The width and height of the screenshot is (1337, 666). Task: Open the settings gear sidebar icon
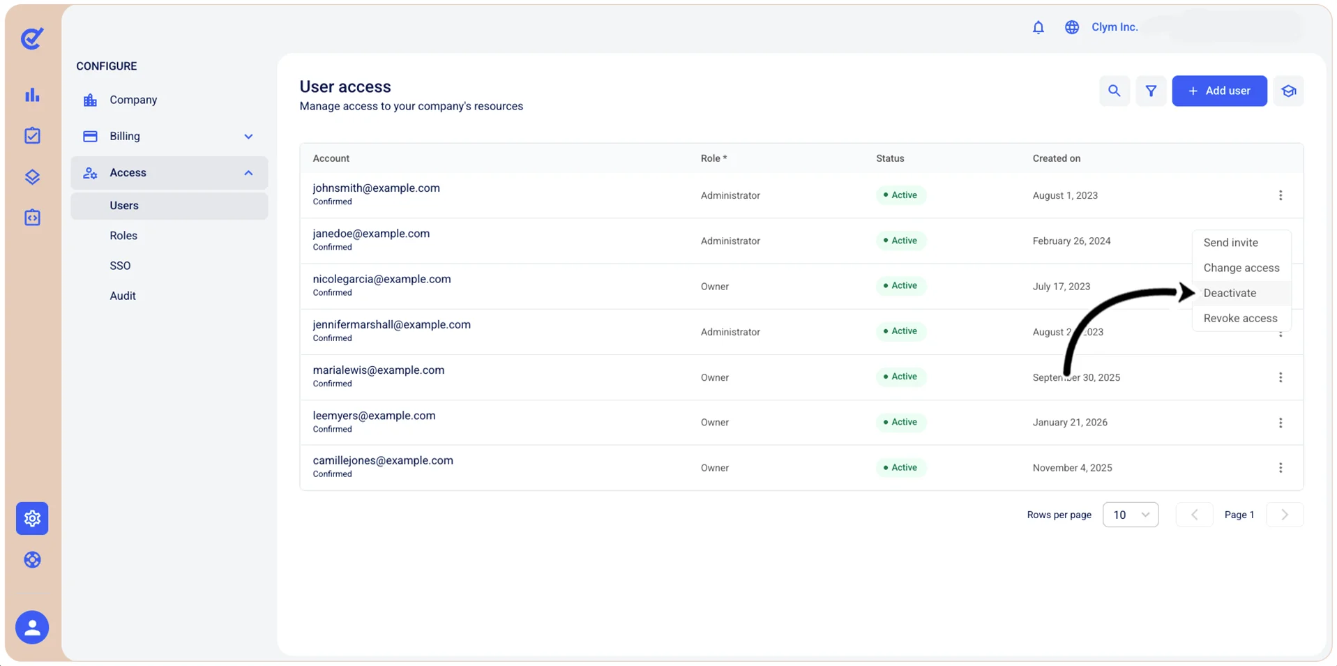click(x=32, y=518)
